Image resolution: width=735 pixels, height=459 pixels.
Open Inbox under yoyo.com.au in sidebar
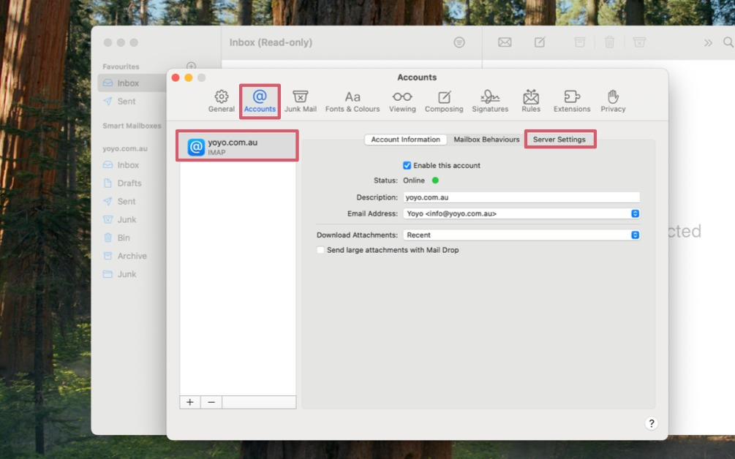[x=128, y=165]
